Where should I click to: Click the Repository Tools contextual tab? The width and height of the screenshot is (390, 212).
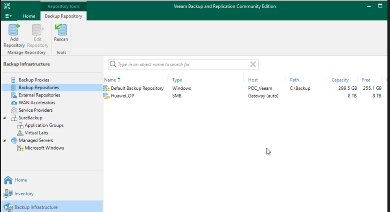coord(63,6)
